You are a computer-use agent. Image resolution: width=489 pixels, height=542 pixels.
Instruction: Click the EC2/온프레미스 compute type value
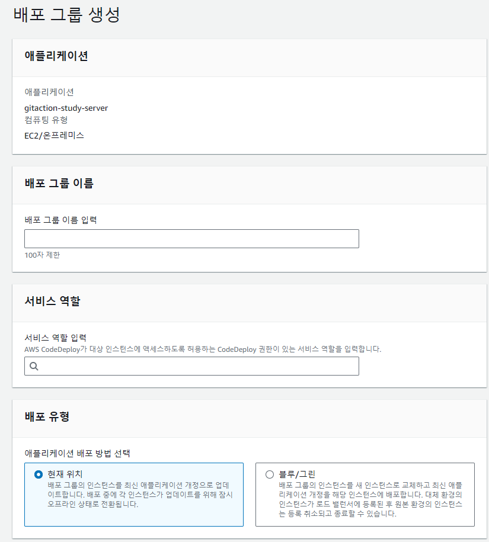[55, 136]
